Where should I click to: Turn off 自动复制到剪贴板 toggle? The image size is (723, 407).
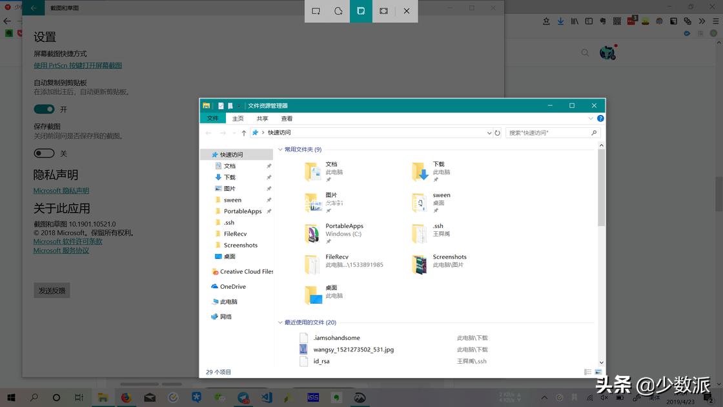[x=44, y=109]
